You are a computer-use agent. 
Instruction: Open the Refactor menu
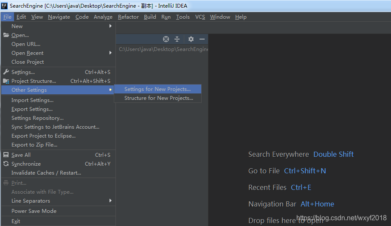point(128,17)
